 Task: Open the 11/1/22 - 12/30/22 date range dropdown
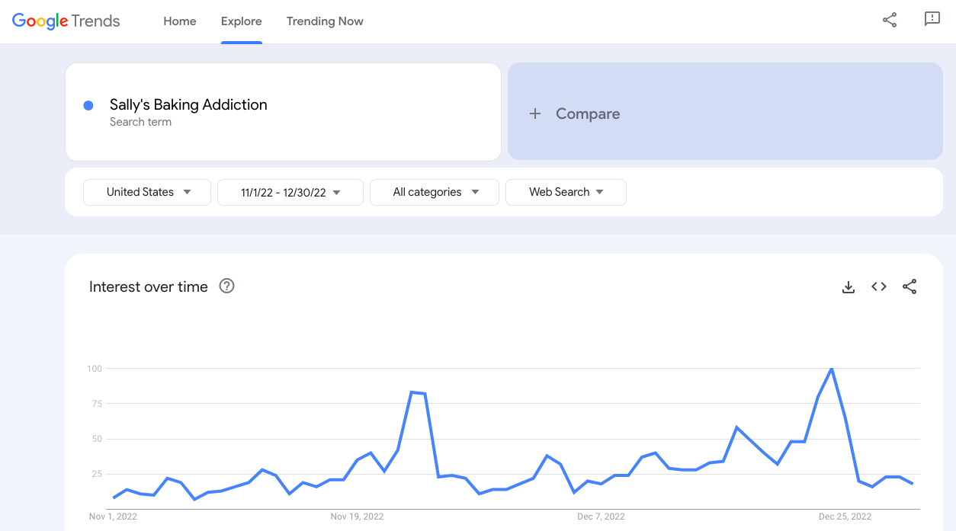(290, 193)
